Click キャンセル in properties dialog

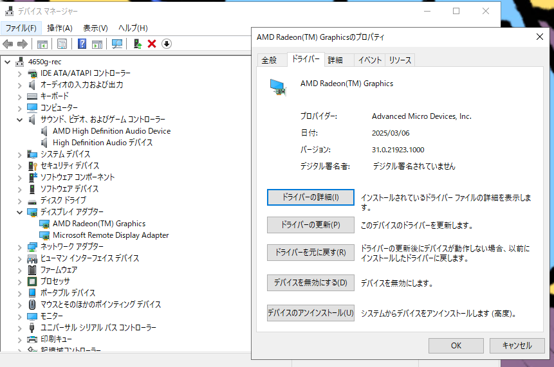pyautogui.click(x=517, y=346)
